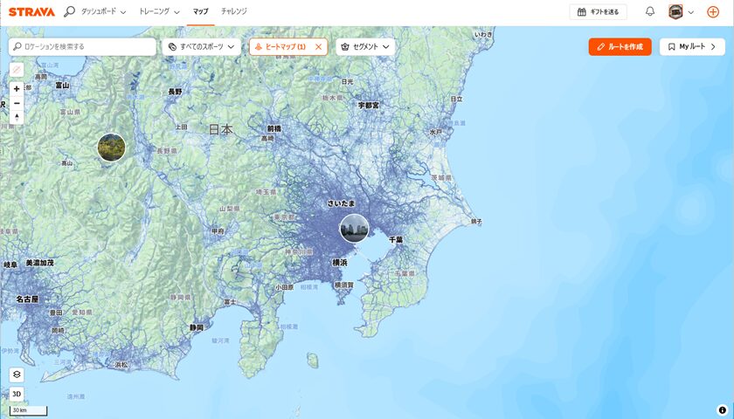Switch to the チャレンジ tab
The height and width of the screenshot is (419, 734).
coord(233,12)
